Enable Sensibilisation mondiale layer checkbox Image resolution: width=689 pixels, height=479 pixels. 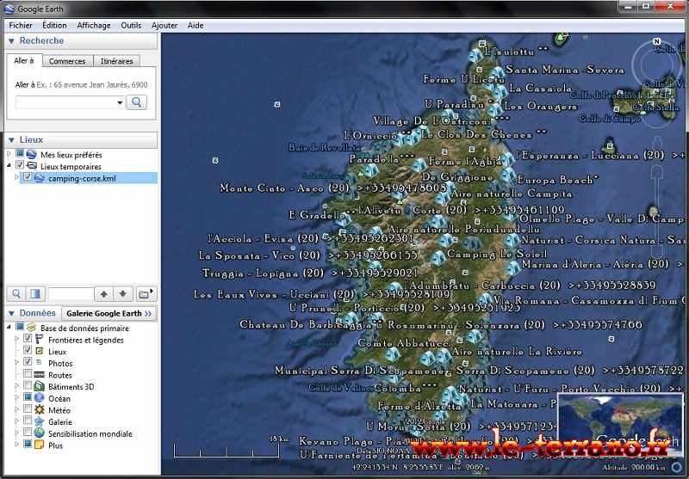tap(28, 433)
